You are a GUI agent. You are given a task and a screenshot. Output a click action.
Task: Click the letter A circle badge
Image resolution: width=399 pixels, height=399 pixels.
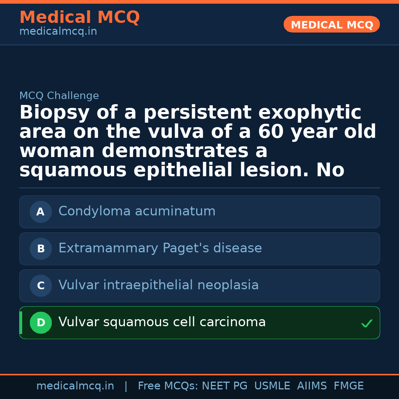pyautogui.click(x=41, y=212)
